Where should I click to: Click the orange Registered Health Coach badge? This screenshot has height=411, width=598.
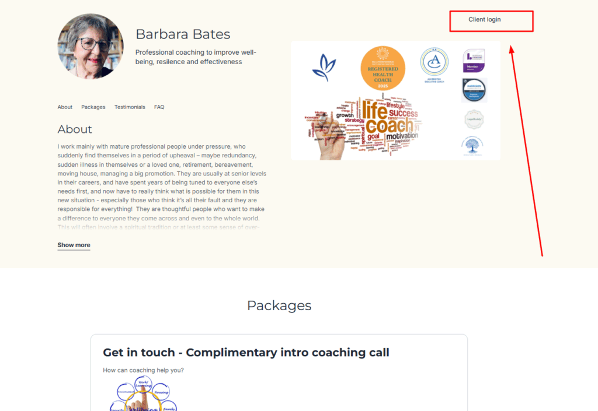(383, 68)
